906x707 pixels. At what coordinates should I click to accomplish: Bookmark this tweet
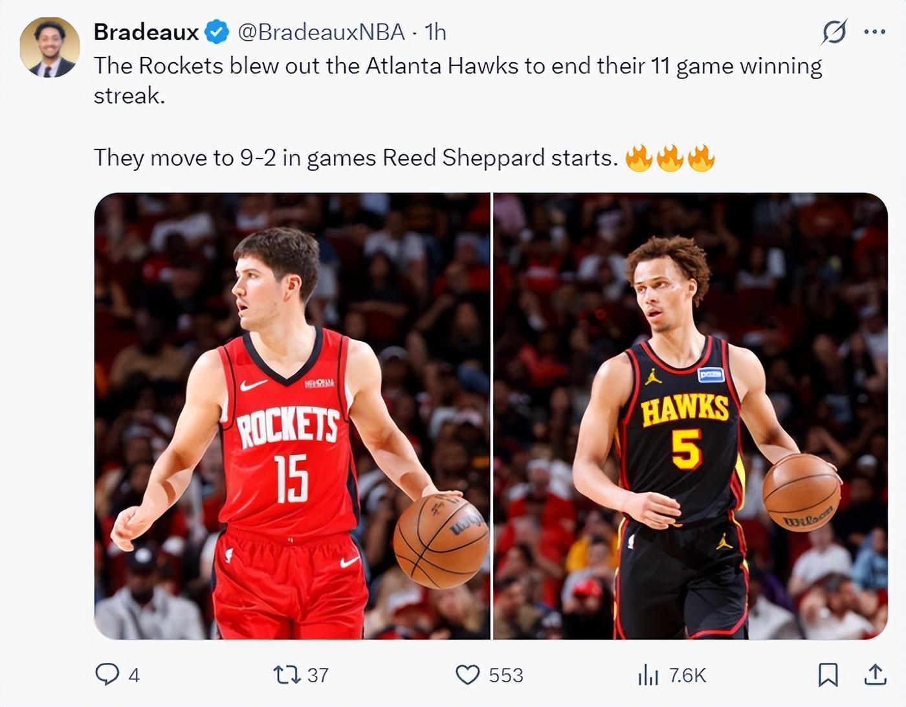click(828, 675)
